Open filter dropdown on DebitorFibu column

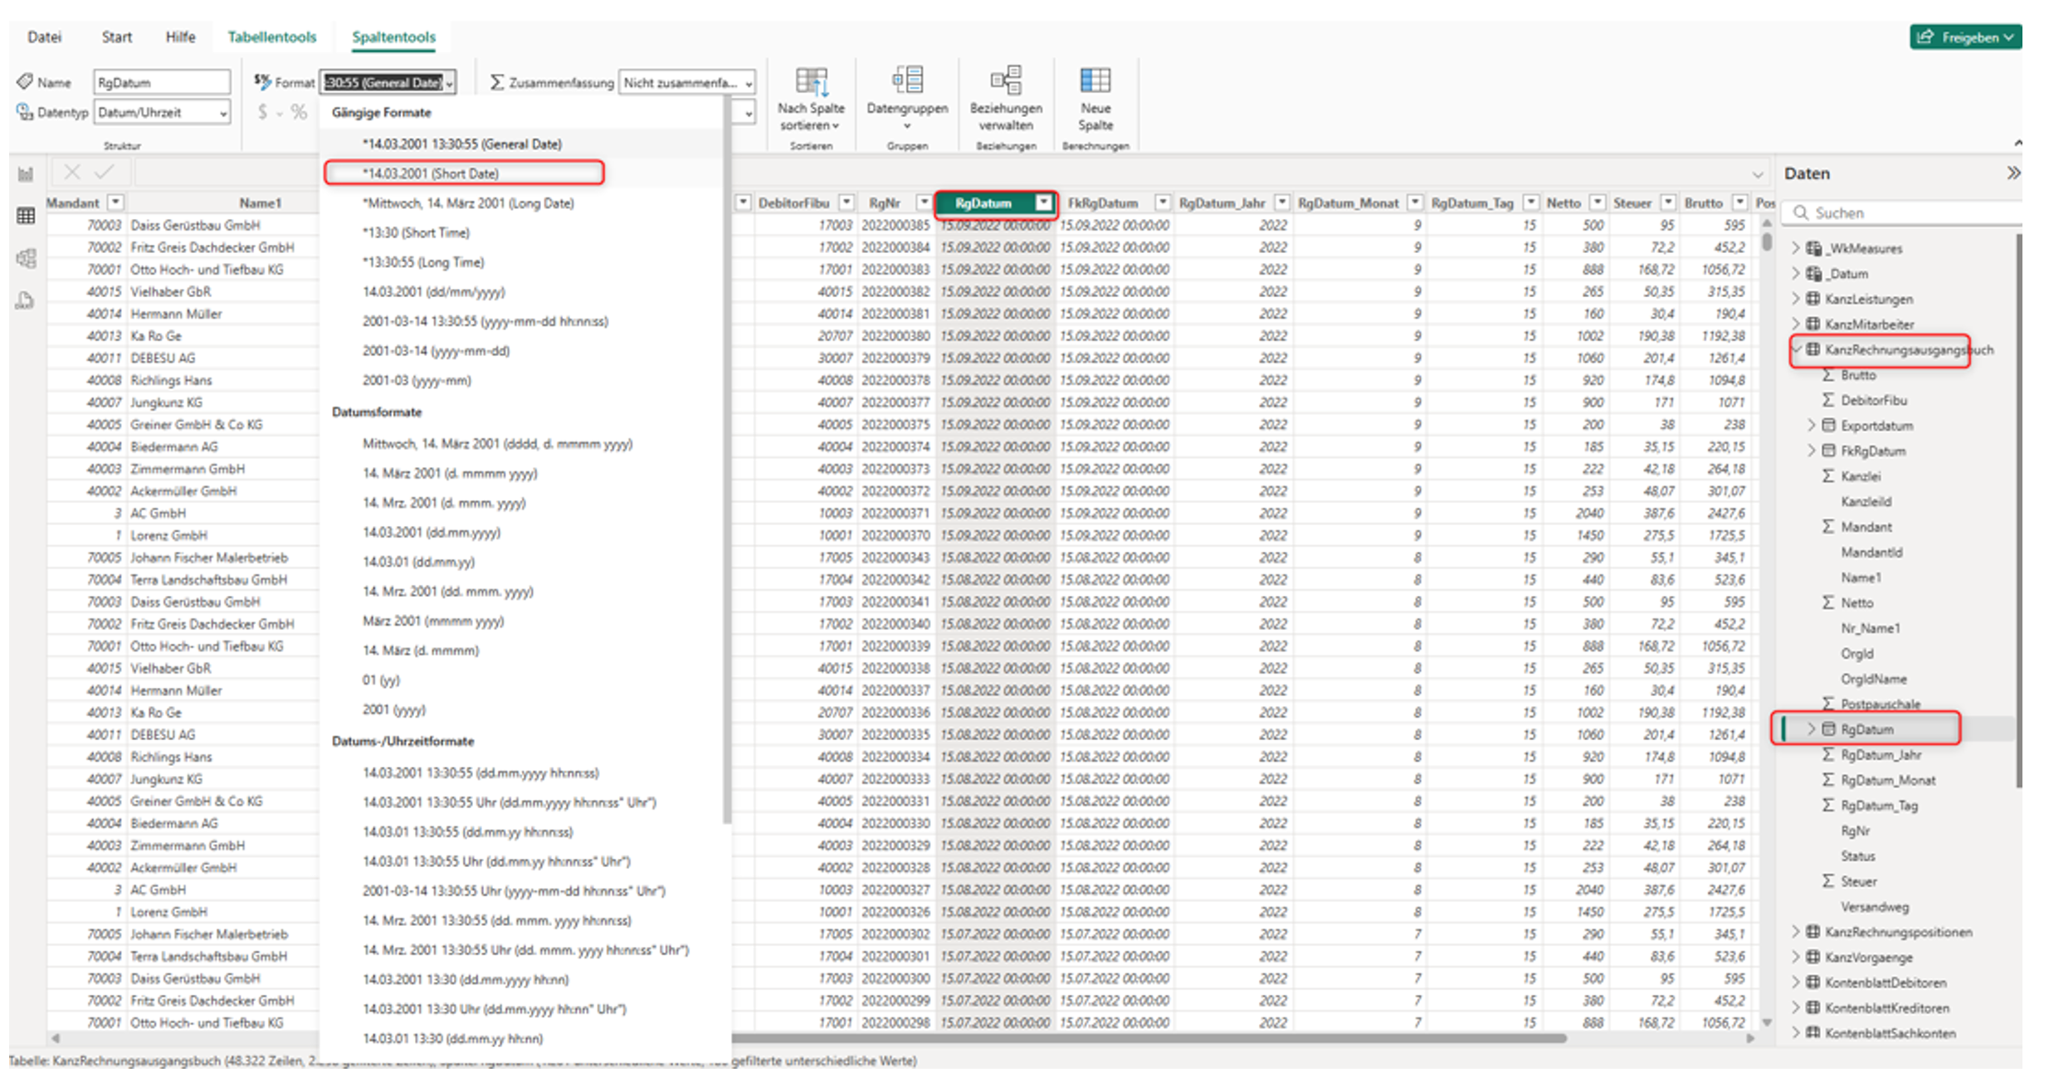846,202
